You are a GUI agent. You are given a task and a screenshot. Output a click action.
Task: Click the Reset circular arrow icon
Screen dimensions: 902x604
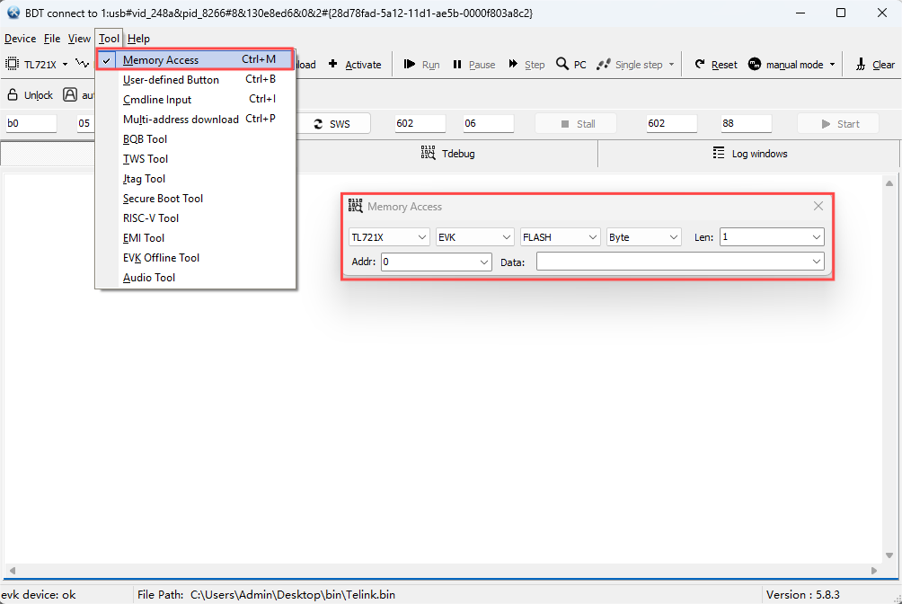click(700, 64)
